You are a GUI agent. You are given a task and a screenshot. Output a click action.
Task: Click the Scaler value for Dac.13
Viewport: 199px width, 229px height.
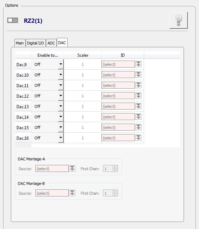(83, 106)
